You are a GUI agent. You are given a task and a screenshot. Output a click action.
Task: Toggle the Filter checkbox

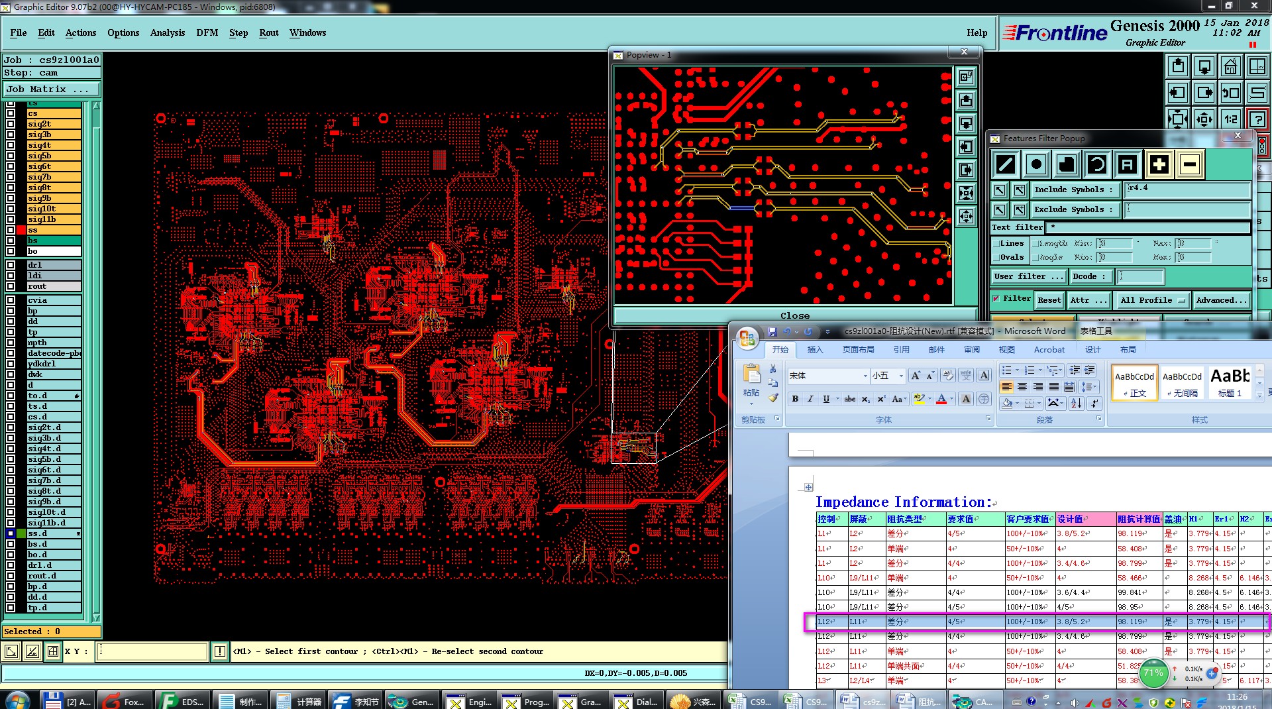tap(996, 299)
